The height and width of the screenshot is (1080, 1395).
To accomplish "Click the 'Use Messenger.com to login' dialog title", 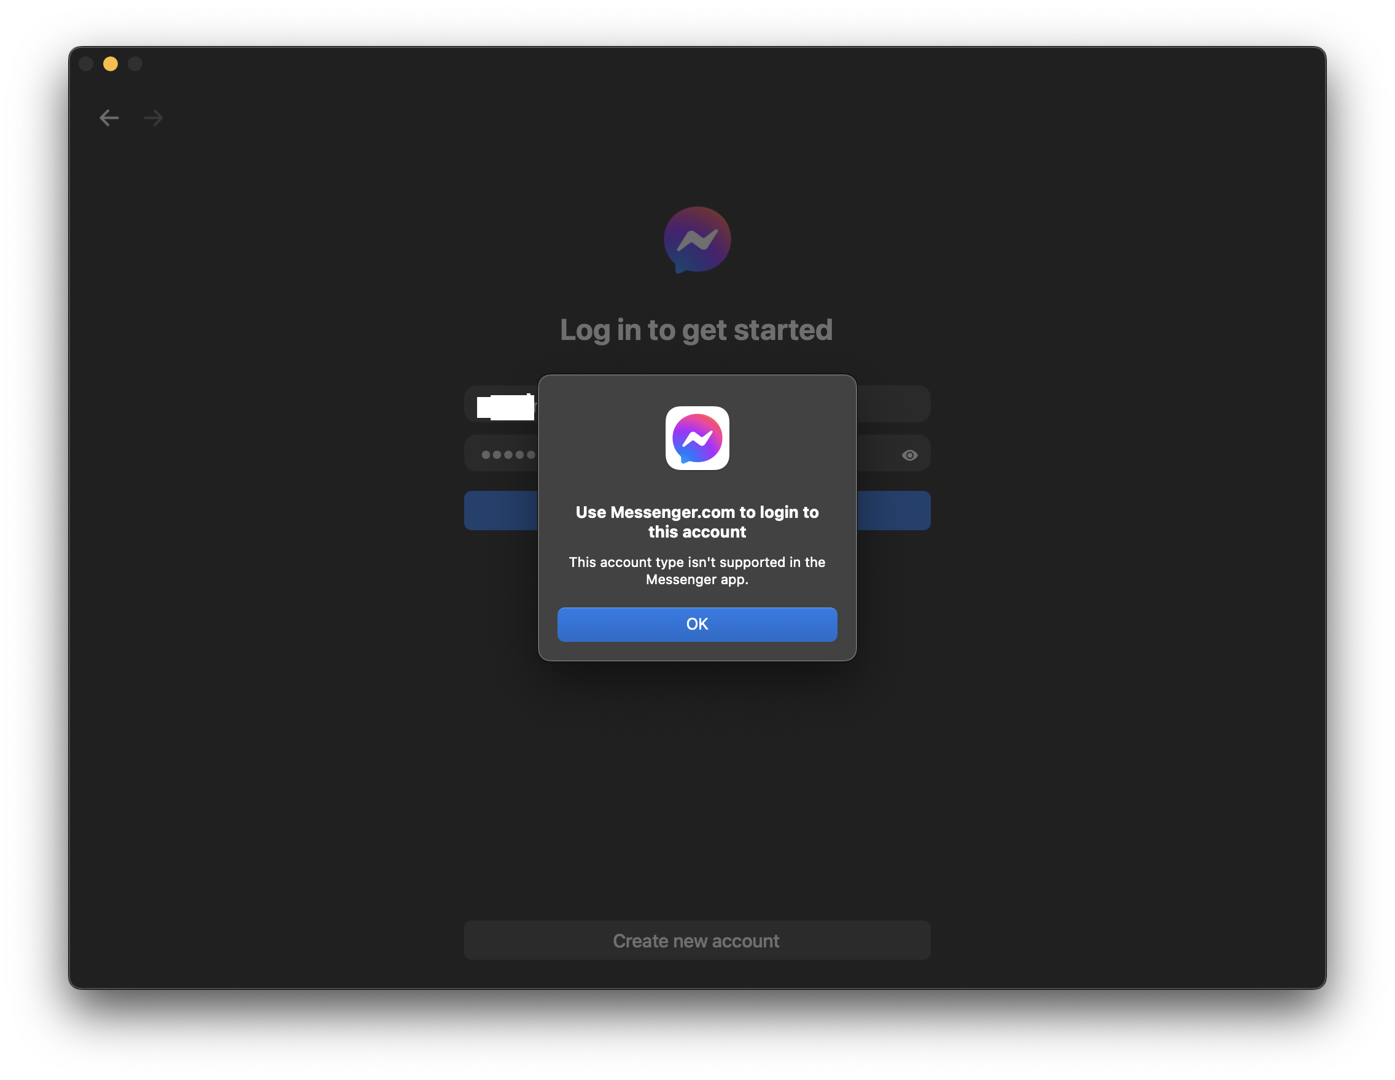I will pyautogui.click(x=697, y=522).
